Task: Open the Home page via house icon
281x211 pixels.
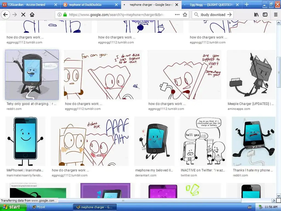Action: click(x=32, y=15)
